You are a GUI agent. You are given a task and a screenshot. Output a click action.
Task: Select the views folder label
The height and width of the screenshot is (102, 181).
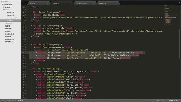point(7,10)
